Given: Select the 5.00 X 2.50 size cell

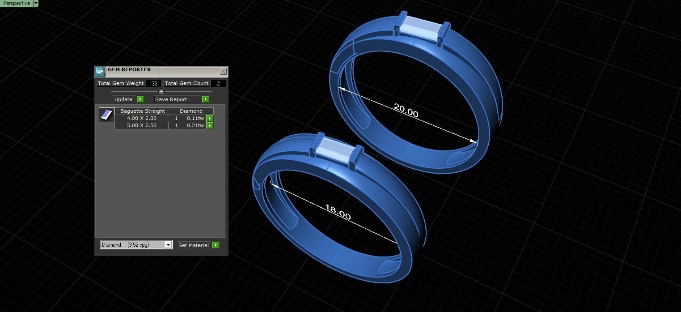Looking at the screenshot, I should coord(141,126).
